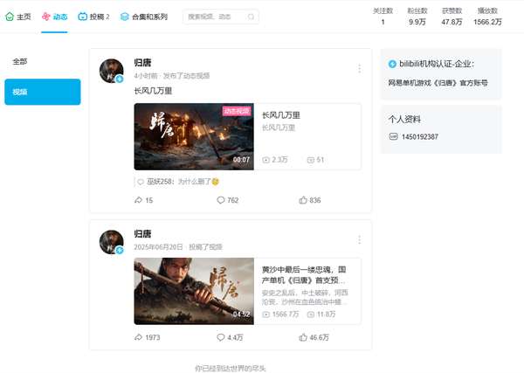The width and height of the screenshot is (524, 373).
Task: Click the play count icon showing 2.3万
Action: coord(266,160)
